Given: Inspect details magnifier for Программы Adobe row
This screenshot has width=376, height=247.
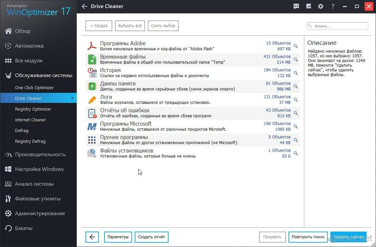Looking at the screenshot, I should [x=296, y=46].
